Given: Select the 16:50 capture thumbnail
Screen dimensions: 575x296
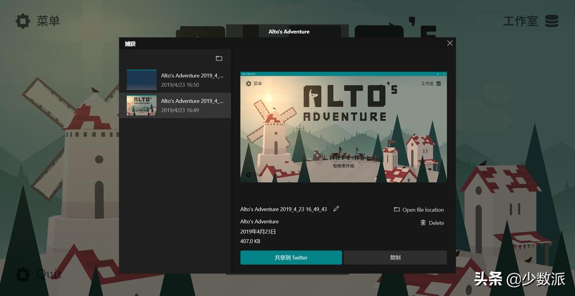Looking at the screenshot, I should click(142, 80).
